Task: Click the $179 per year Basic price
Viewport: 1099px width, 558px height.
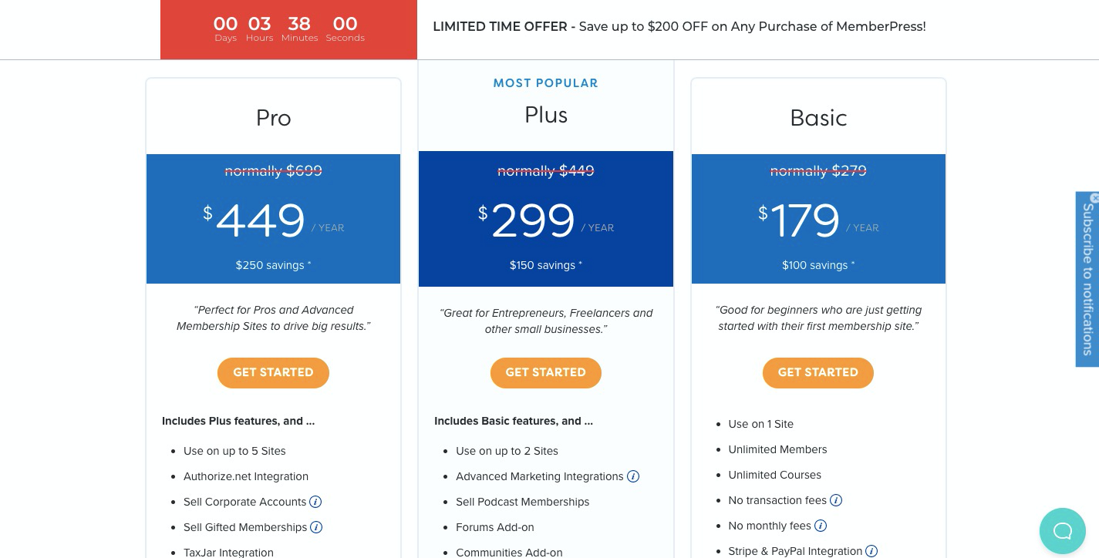Action: (x=806, y=221)
